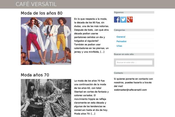Focus the 'Buscar en este sitio' search field
This screenshot has height=117, width=175.
[x=134, y=63]
